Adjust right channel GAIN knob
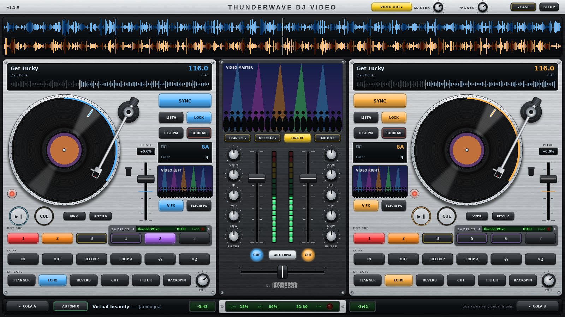 coord(331,154)
